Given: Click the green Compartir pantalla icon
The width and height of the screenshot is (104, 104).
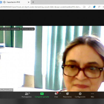Looking at the screenshot, I should pyautogui.click(x=42, y=94).
